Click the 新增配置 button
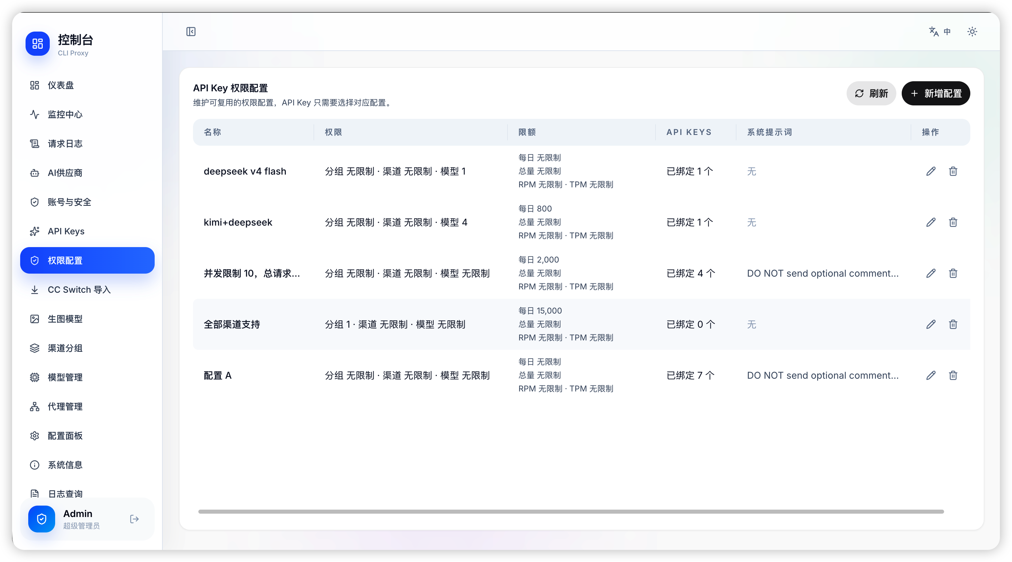The height and width of the screenshot is (562, 1012). coord(936,93)
